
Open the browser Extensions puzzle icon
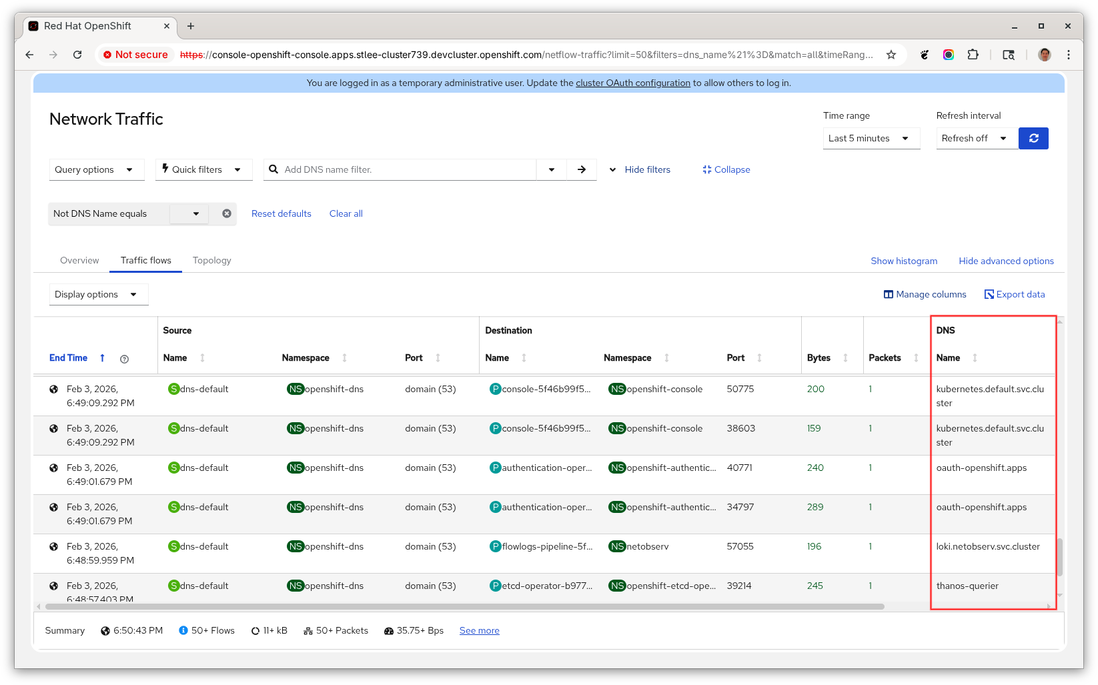coord(973,55)
